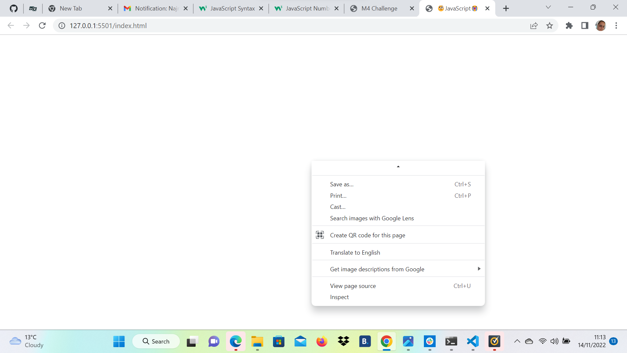Open the browser extensions puzzle icon
The image size is (627, 353).
(569, 25)
